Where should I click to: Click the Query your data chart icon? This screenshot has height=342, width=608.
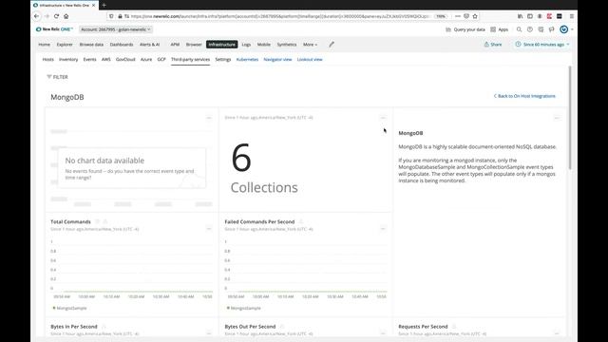(x=448, y=29)
